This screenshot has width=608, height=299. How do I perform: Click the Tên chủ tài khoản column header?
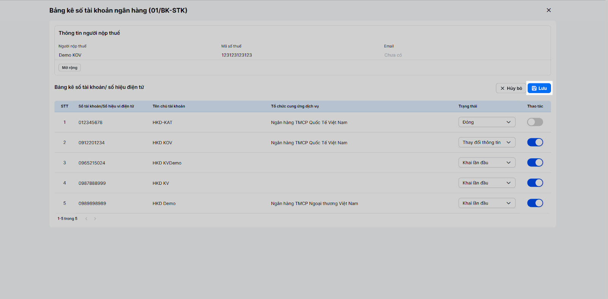pyautogui.click(x=169, y=106)
